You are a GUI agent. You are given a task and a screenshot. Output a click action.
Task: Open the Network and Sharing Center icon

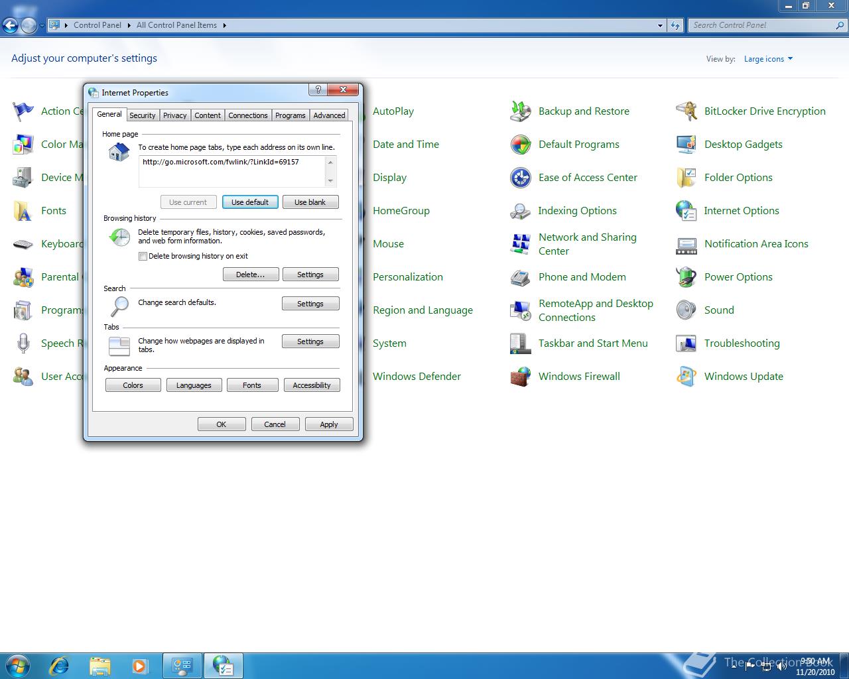521,244
